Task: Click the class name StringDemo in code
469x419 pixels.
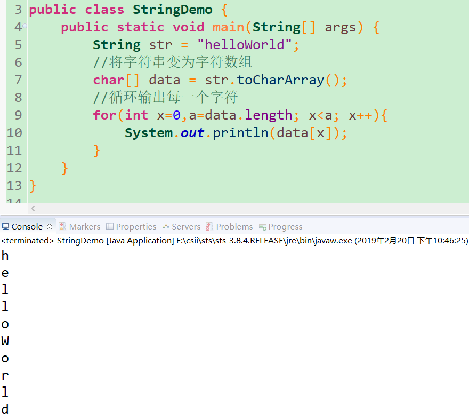Action: tap(173, 10)
